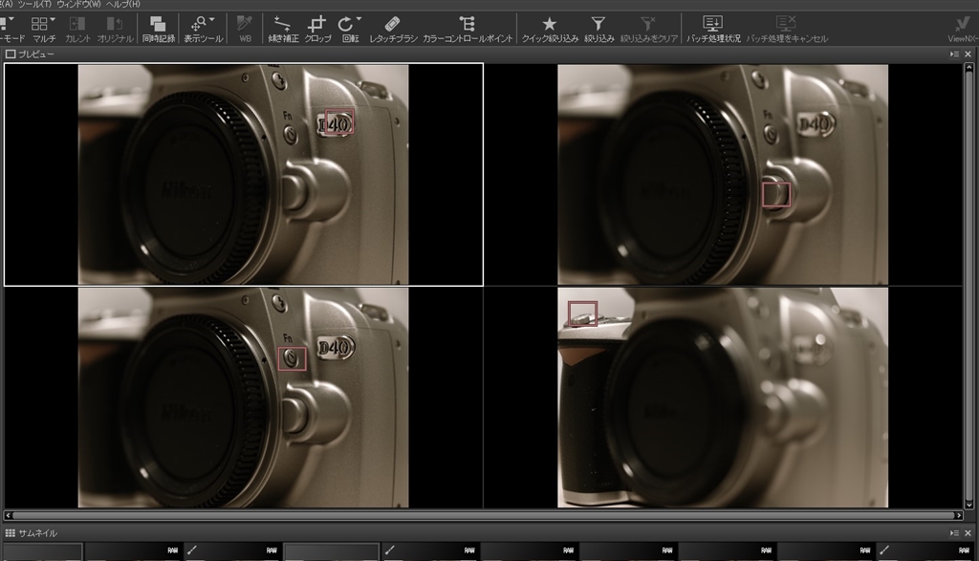Viewport: 979px width, 561px height.
Task: Open the Window (ウィンドウ) menu
Action: coord(78,5)
